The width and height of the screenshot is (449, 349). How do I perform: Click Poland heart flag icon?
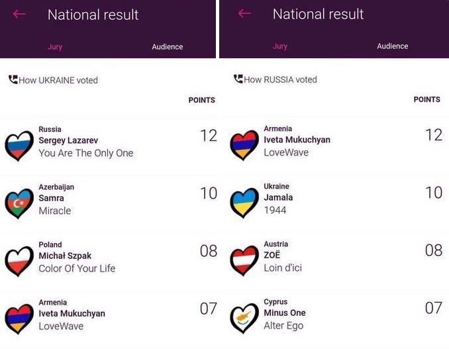click(x=19, y=261)
